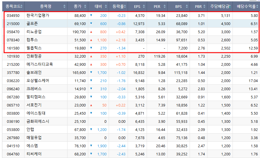Image resolution: width=260 pixels, height=158 pixels.
Task: Click the EPS column header label
Action: click(137, 6)
